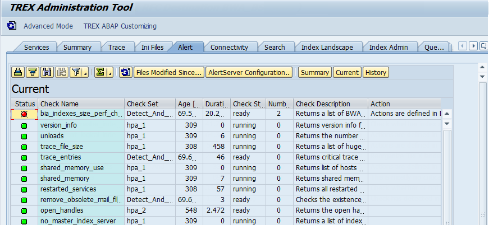The width and height of the screenshot is (489, 225).
Task: Click the History button
Action: point(376,72)
